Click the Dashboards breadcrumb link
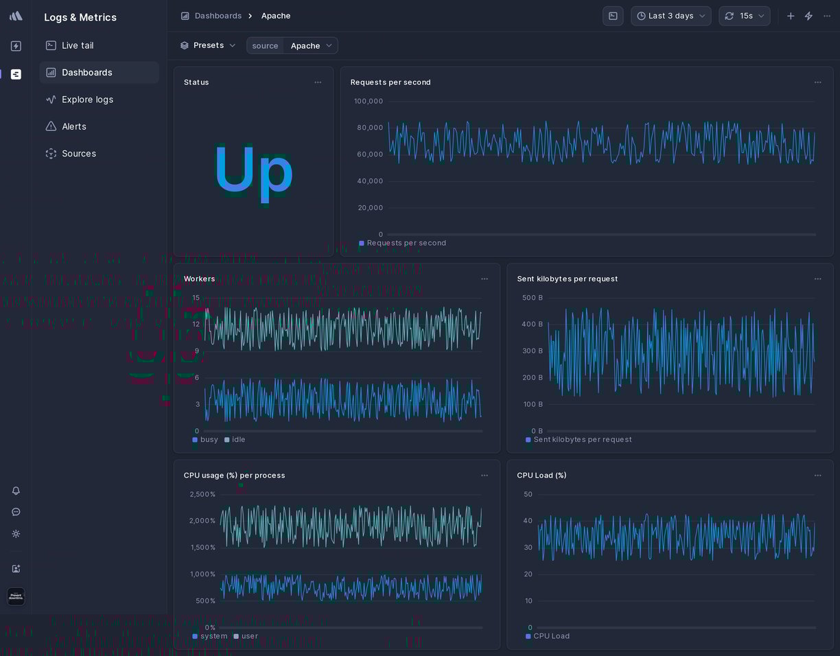The width and height of the screenshot is (840, 656). (x=218, y=16)
